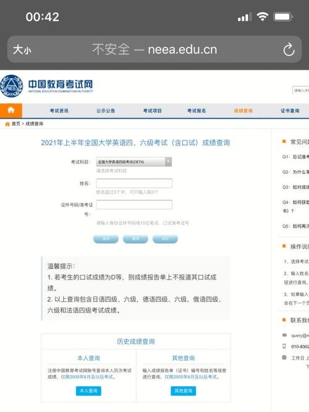Click the 首页 breadcrumb link

(16, 124)
